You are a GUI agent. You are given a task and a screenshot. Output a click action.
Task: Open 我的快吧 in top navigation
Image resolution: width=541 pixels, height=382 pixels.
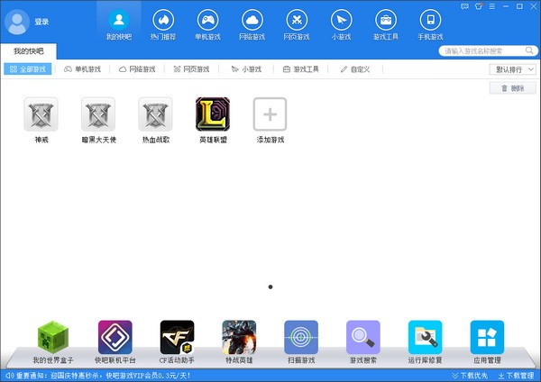(119, 25)
